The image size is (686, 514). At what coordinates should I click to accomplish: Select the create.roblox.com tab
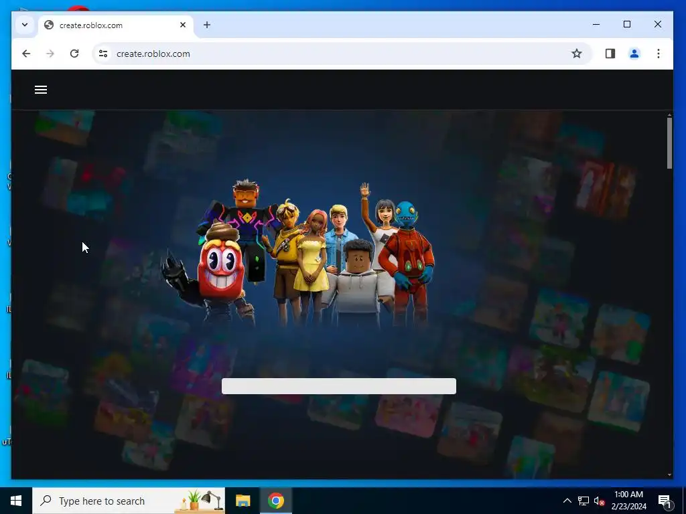pos(116,25)
